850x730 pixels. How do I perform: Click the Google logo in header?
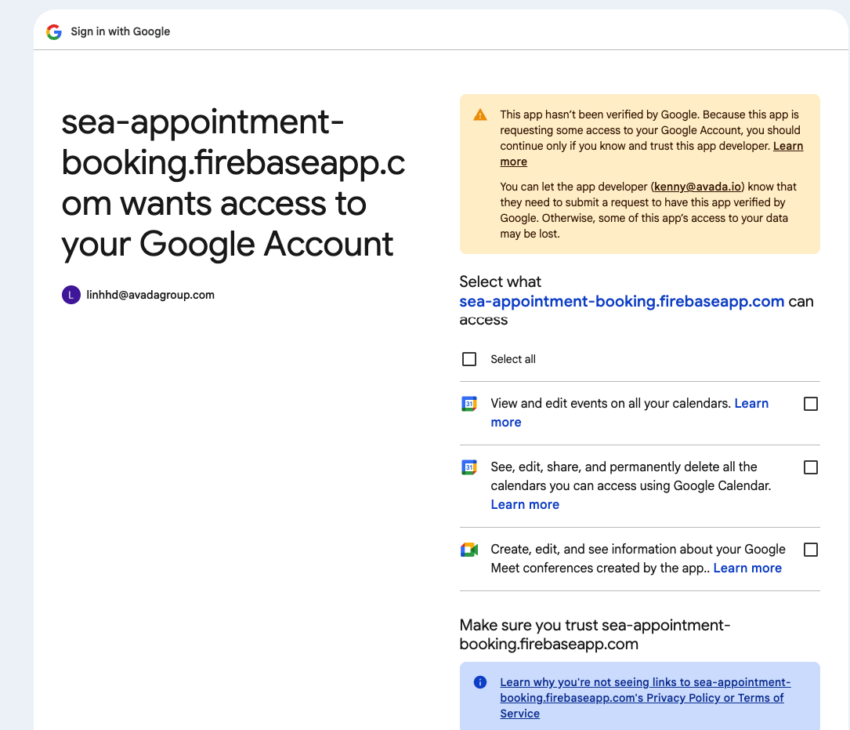pos(54,32)
